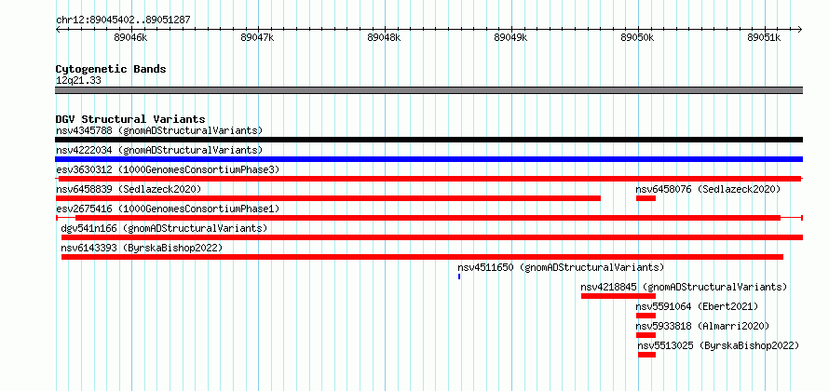The width and height of the screenshot is (829, 391).
Task: Click the short red nsv5591064 bar
Action: [x=646, y=316]
